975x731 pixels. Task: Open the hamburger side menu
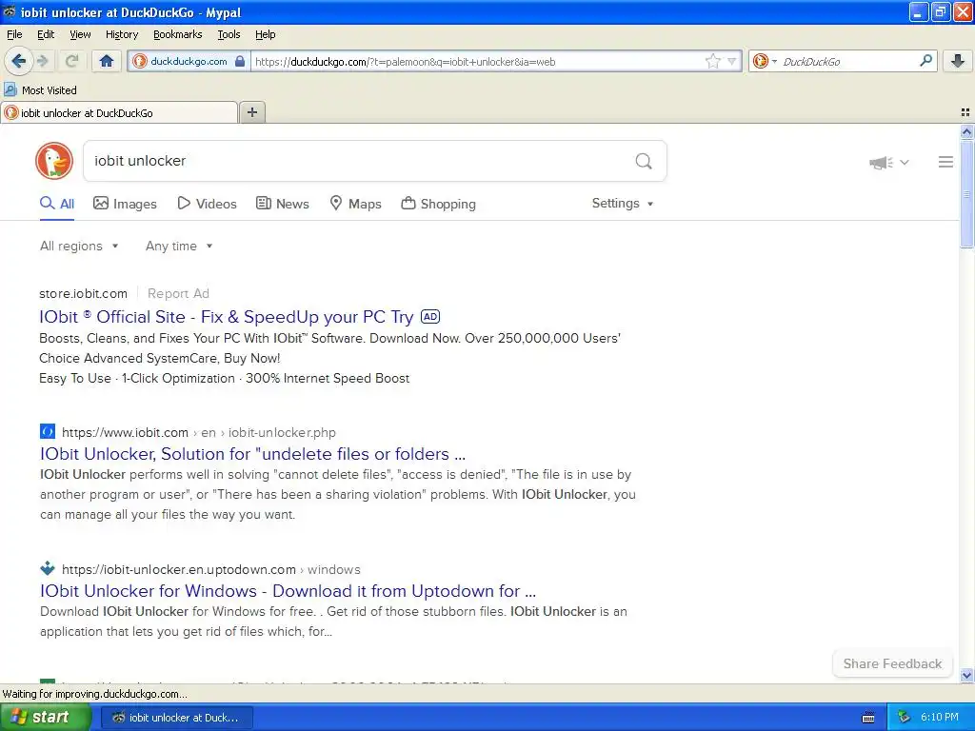point(945,162)
